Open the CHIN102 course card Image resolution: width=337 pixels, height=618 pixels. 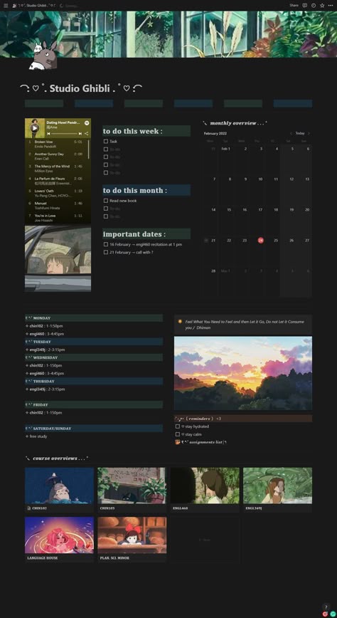point(59,490)
